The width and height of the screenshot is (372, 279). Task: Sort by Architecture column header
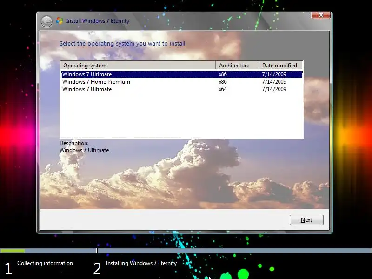click(x=237, y=65)
